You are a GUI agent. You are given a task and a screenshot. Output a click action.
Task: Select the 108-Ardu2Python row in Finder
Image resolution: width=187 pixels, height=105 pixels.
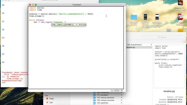139,45
